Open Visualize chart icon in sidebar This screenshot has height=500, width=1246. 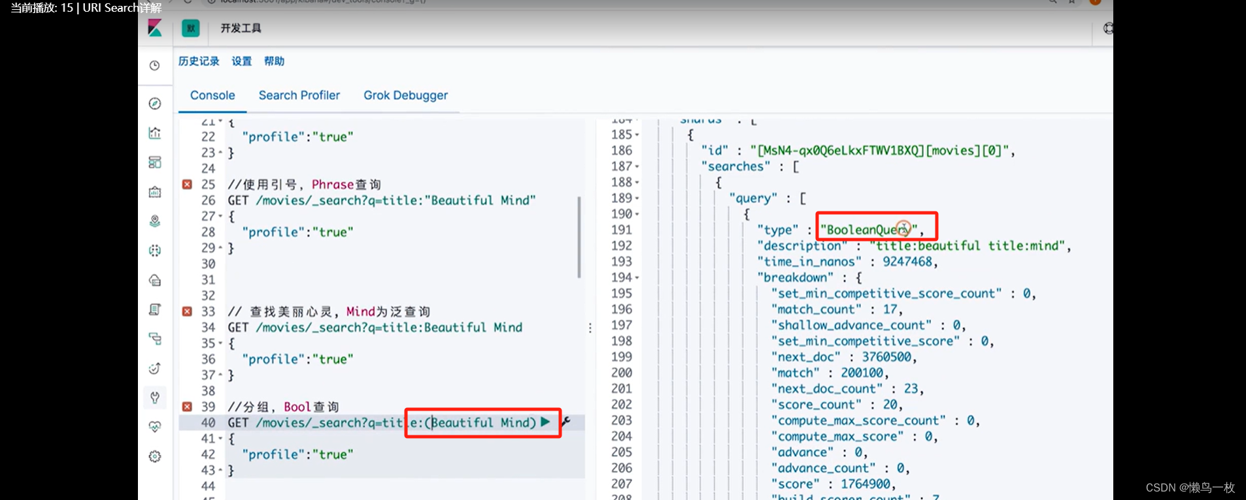tap(155, 133)
